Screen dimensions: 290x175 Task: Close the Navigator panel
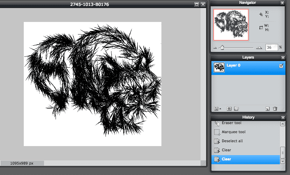[x=282, y=3]
